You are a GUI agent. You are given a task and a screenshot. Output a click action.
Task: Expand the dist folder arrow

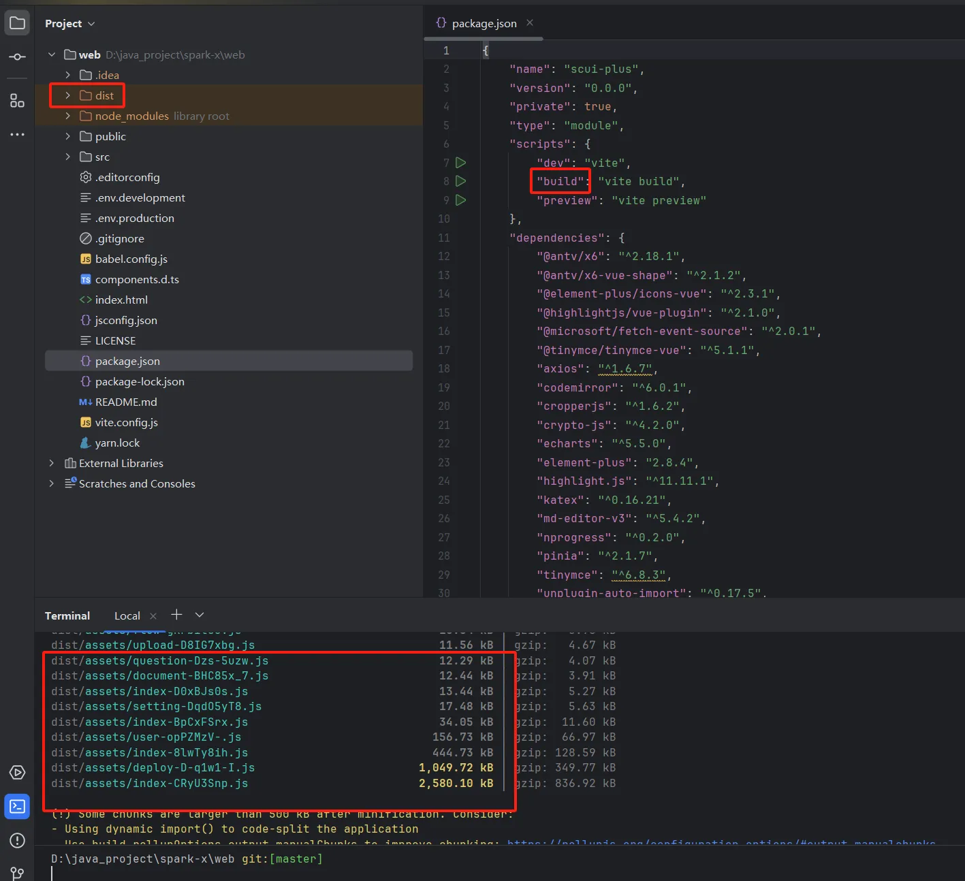coord(67,95)
